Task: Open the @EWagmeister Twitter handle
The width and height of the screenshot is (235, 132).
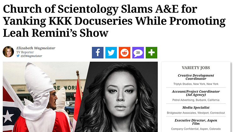Action: point(31,56)
